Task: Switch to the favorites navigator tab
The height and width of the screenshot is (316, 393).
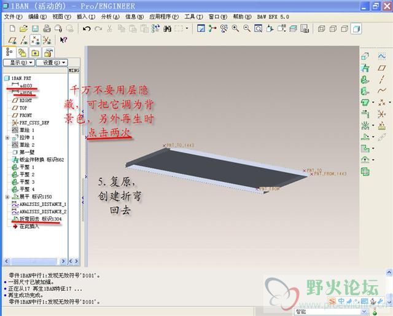Action: [x=48, y=53]
